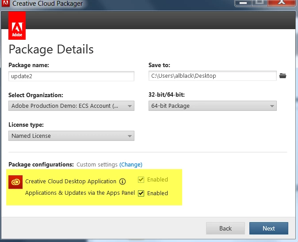Open the 32-bit/64-bit package dropdown

(x=213, y=106)
